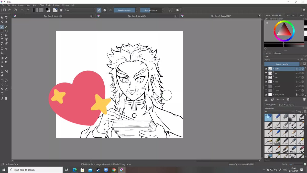Select the Crop tool

click(x=2, y=53)
